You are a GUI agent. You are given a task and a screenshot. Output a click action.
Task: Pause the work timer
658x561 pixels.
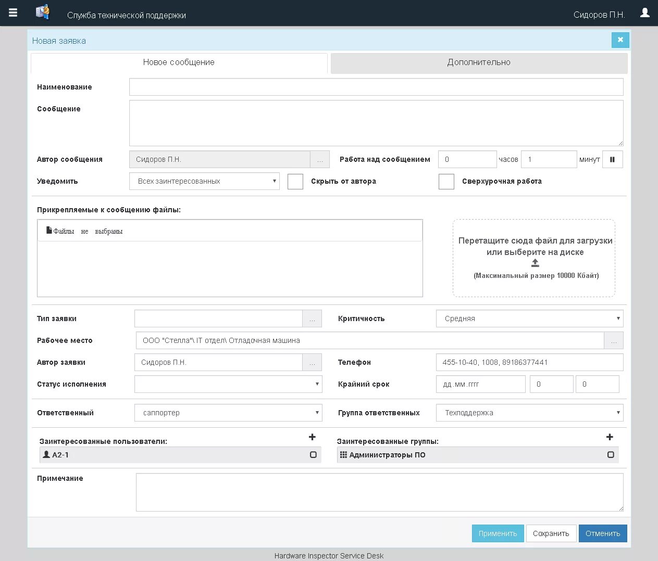point(612,159)
